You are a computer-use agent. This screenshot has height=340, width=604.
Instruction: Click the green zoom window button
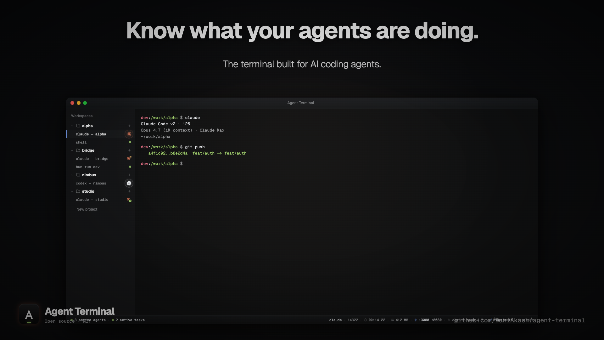(x=85, y=103)
